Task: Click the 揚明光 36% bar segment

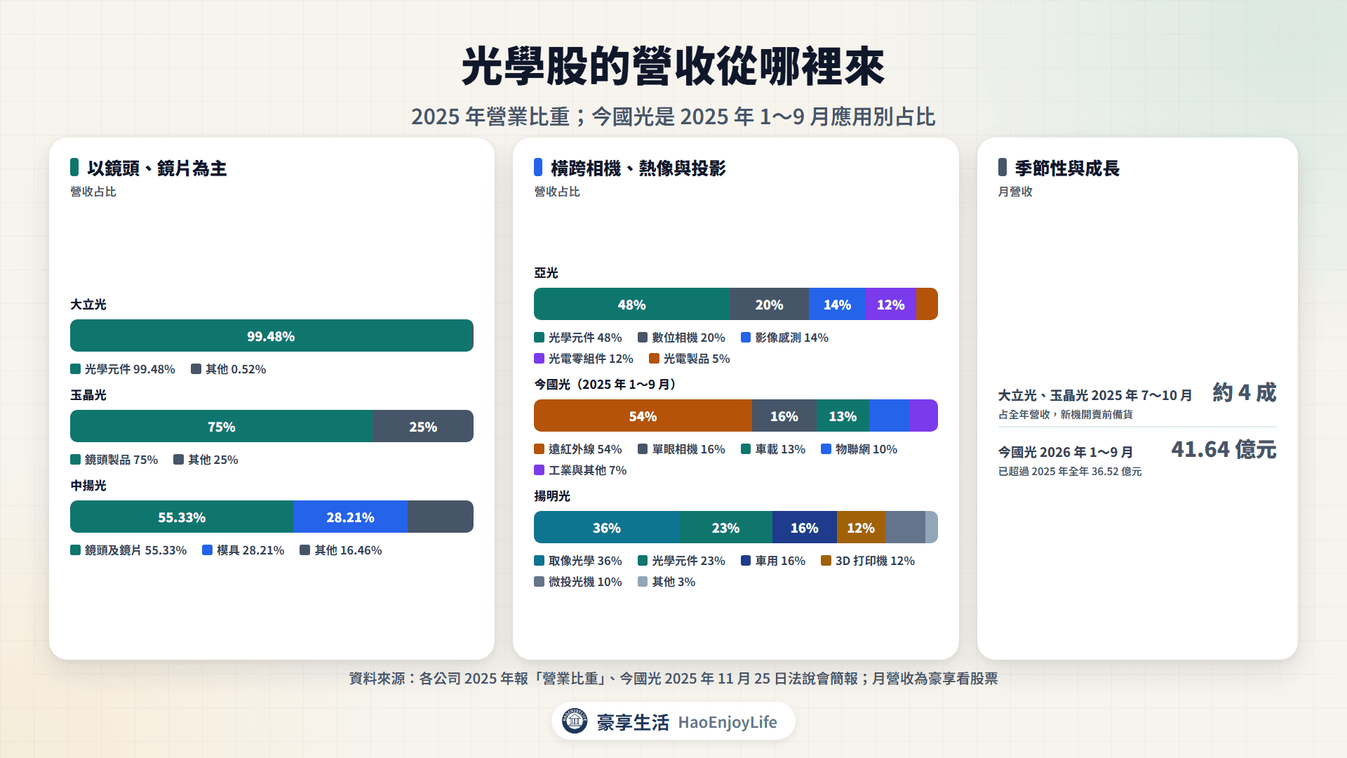Action: (x=606, y=527)
